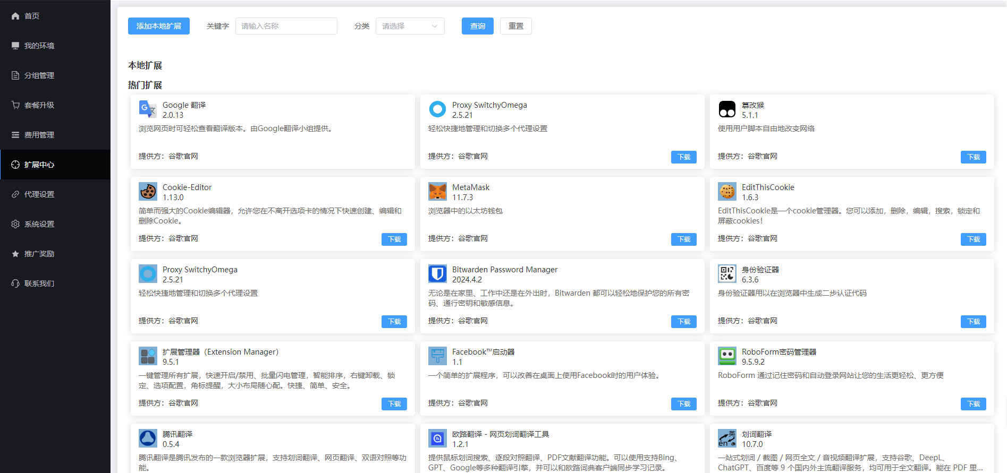Click the 重置 button
The image size is (1007, 473).
click(x=515, y=26)
